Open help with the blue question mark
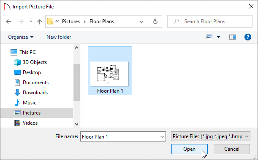This screenshot has height=160, width=258. coord(247,37)
